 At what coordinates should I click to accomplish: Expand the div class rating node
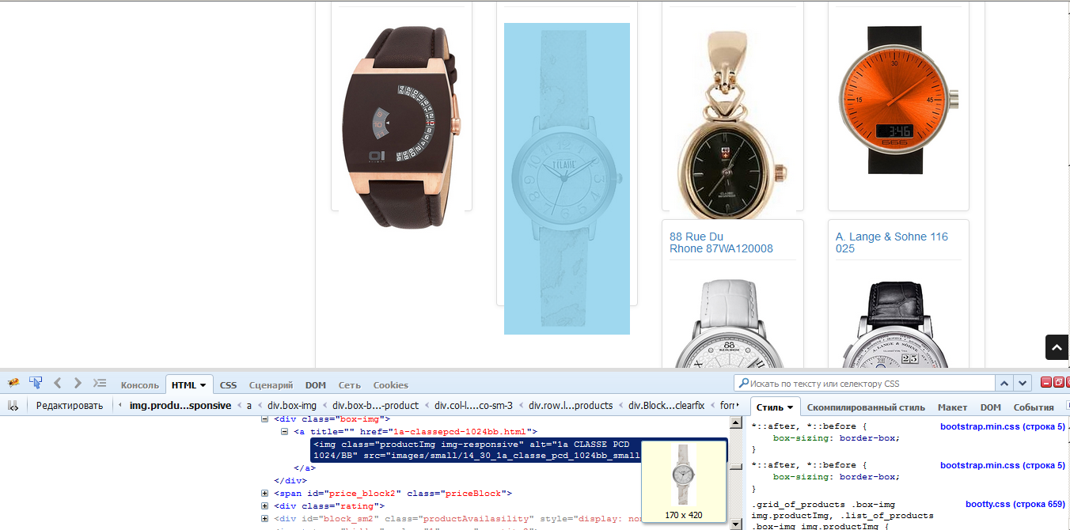[x=266, y=506]
